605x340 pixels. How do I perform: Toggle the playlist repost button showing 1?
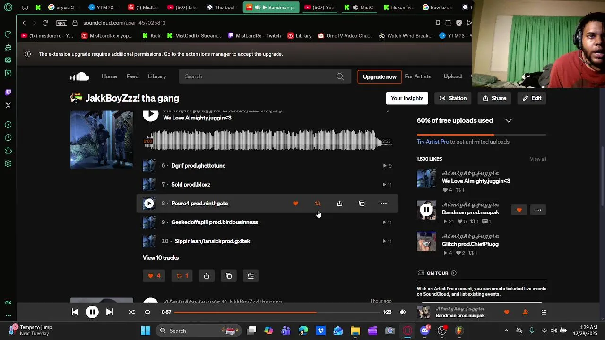pyautogui.click(x=182, y=276)
